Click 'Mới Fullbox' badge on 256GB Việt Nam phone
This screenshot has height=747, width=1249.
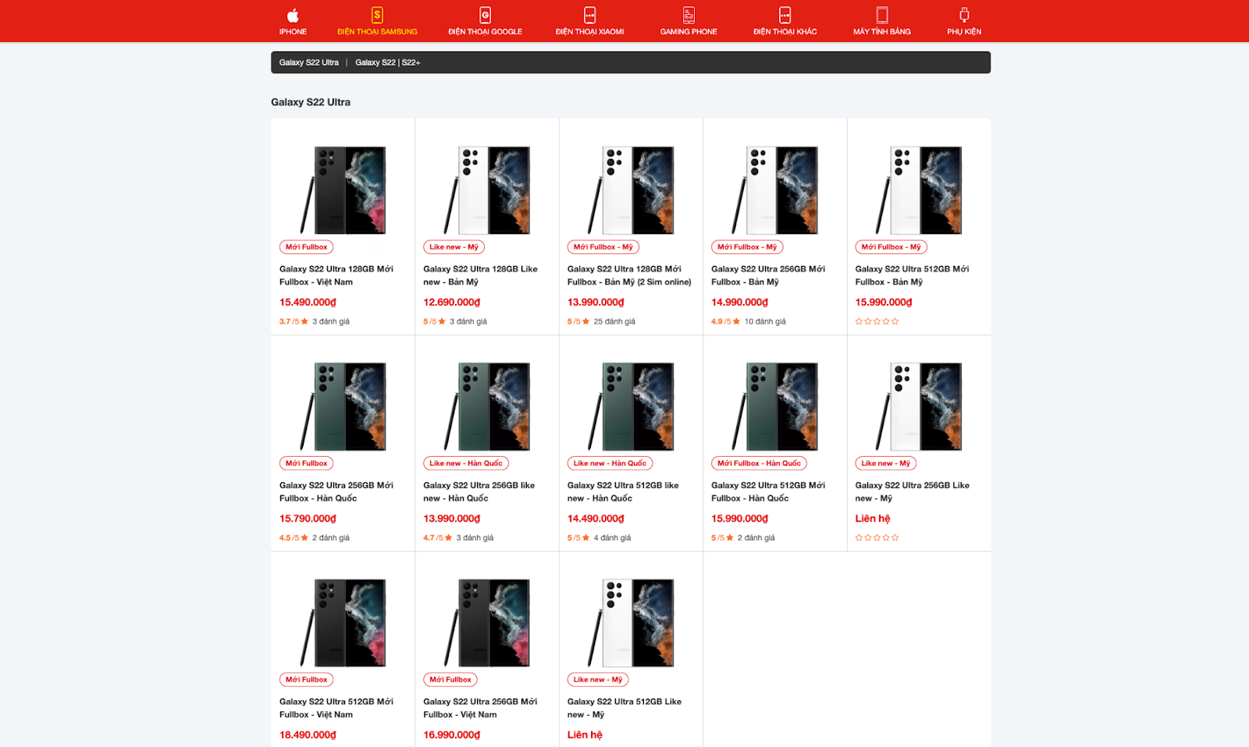click(x=450, y=680)
